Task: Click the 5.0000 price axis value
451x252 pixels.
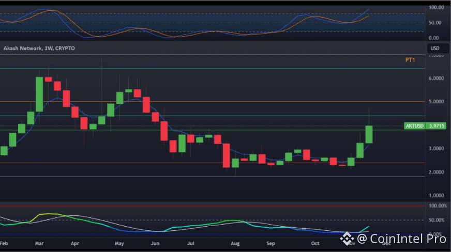Action: tap(437, 102)
